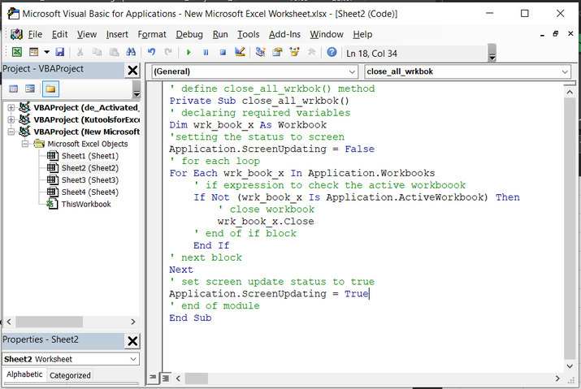Click the Reset (stop) icon
The image size is (581, 389).
coord(222,52)
